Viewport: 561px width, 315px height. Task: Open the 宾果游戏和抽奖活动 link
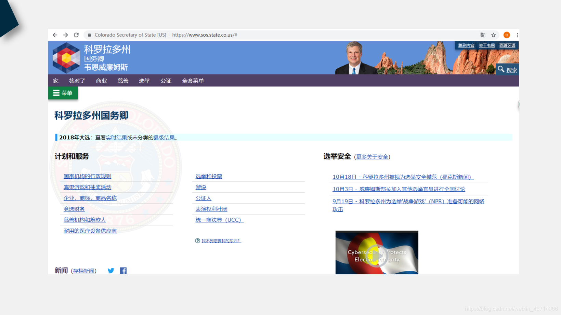(x=87, y=187)
